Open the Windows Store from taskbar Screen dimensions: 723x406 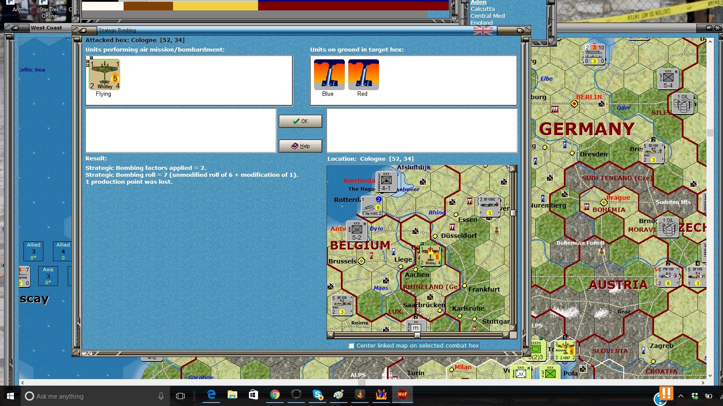pos(253,395)
